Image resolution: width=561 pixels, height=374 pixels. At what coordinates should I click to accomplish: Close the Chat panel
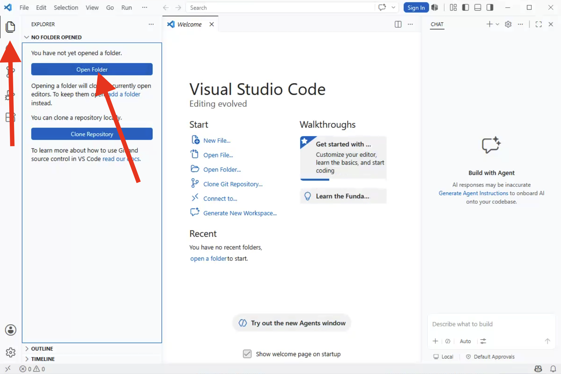pyautogui.click(x=551, y=24)
